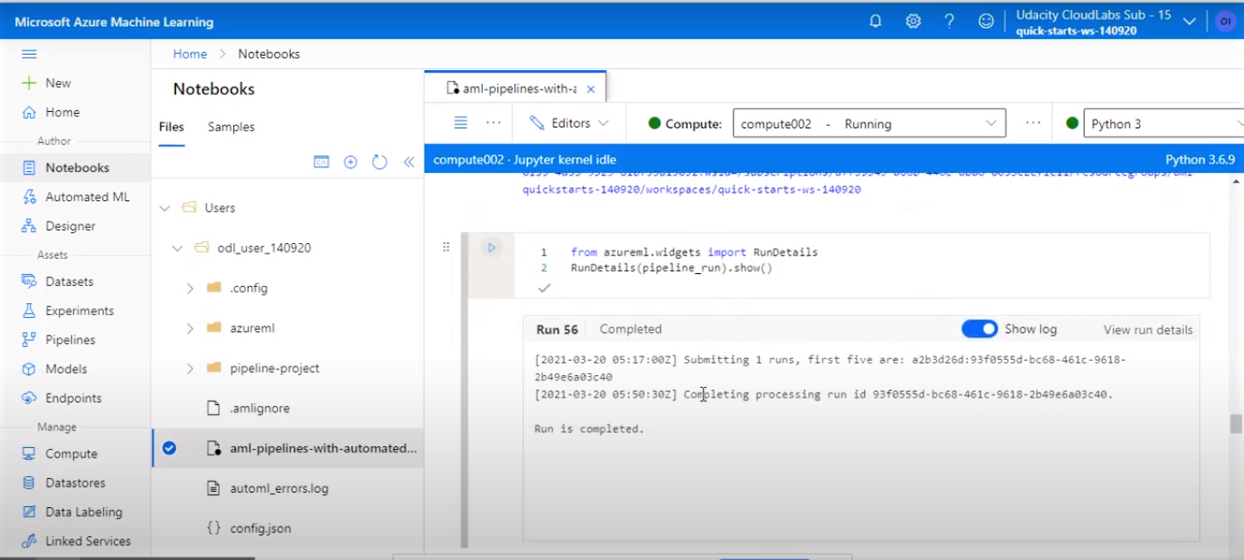Run the RunDetails code cell
This screenshot has width=1244, height=560.
tap(491, 247)
